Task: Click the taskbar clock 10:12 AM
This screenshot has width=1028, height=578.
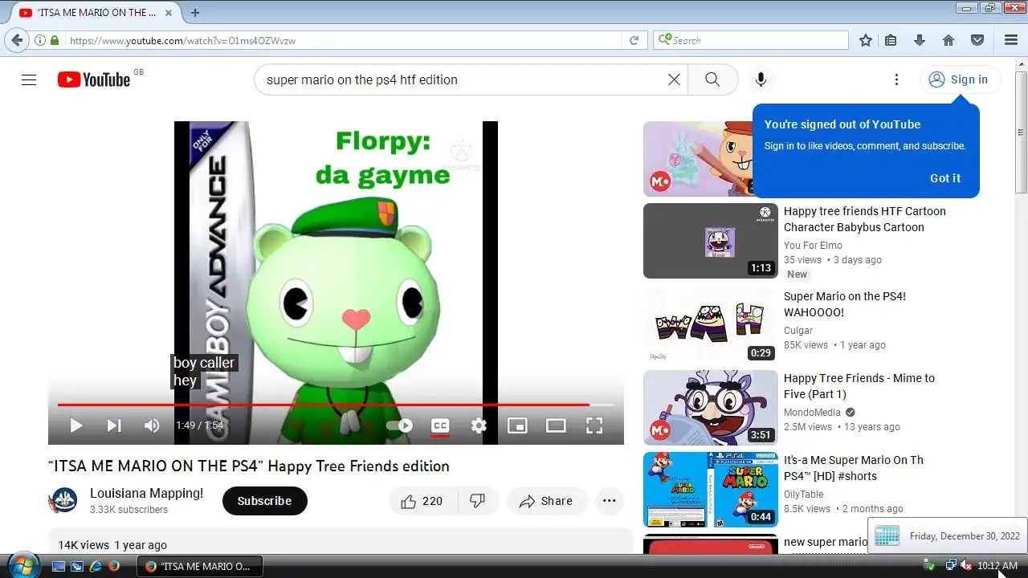Action: (x=997, y=566)
